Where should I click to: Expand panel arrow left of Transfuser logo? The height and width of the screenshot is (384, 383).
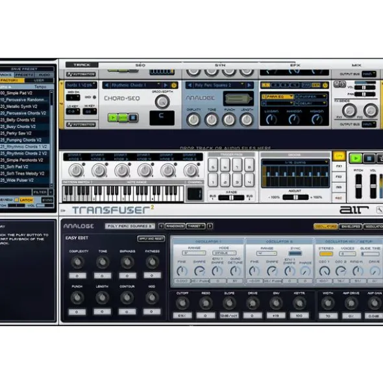click(63, 211)
